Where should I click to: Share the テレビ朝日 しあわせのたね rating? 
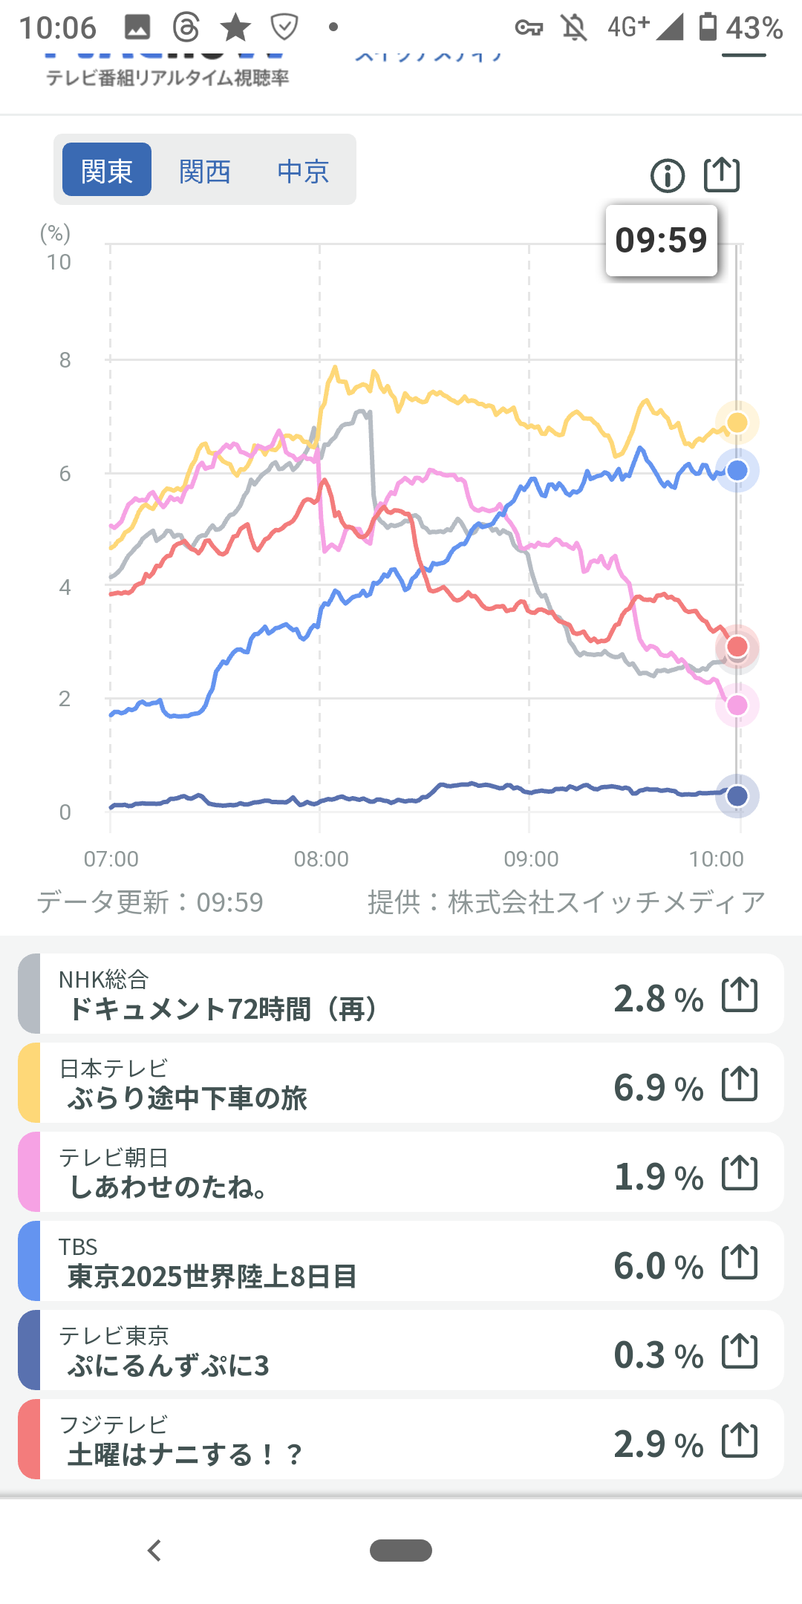(x=740, y=1173)
